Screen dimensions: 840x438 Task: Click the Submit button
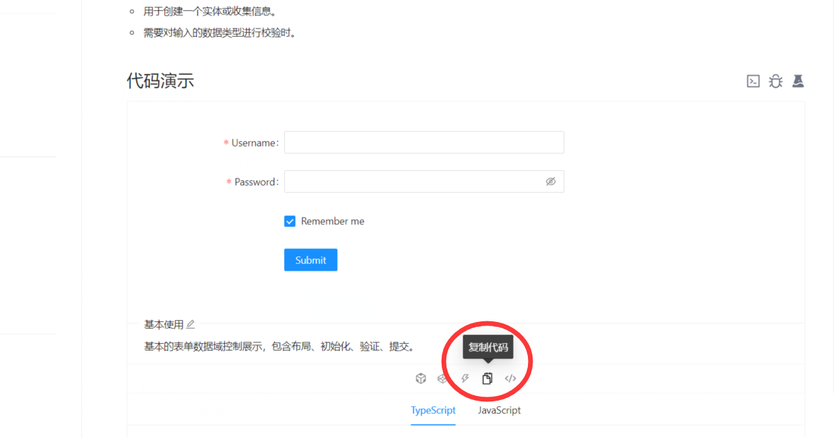(x=310, y=260)
